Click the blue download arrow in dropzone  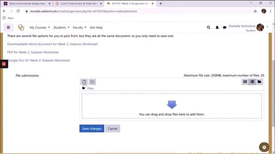click(172, 104)
